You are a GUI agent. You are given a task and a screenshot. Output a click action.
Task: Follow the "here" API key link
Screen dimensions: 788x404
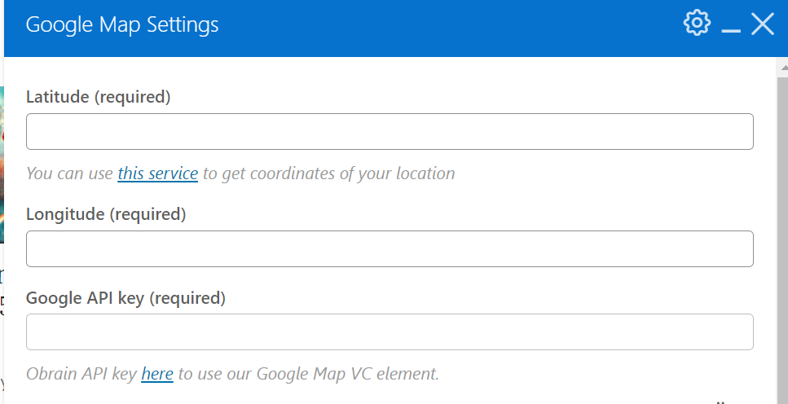click(x=157, y=374)
